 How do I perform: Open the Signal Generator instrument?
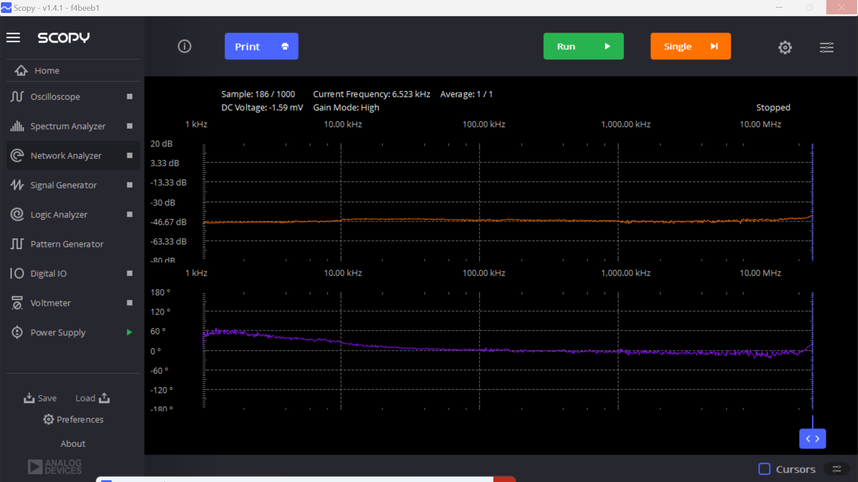point(73,185)
